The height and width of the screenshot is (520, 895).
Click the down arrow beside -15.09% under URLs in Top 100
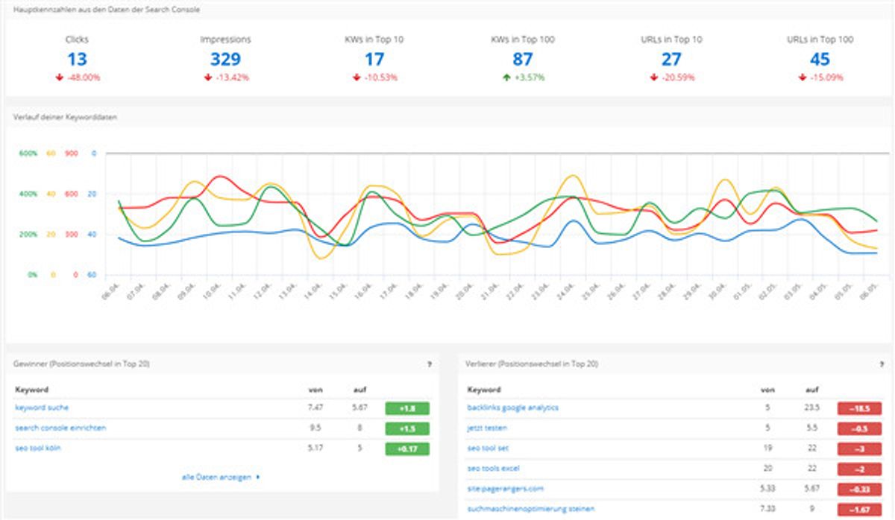point(803,77)
